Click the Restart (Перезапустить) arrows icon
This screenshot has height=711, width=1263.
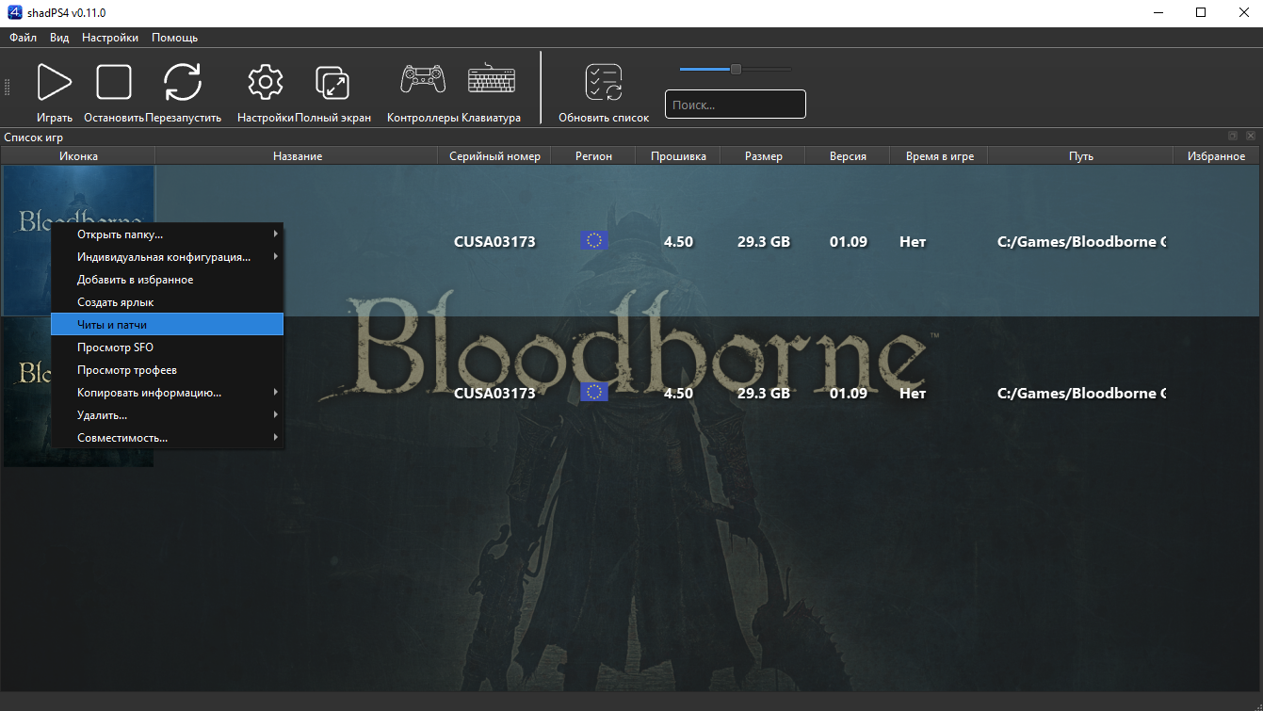point(183,82)
